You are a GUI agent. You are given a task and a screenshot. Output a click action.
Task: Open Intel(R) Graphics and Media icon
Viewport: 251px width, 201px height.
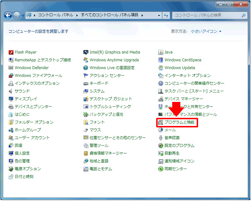click(x=86, y=52)
